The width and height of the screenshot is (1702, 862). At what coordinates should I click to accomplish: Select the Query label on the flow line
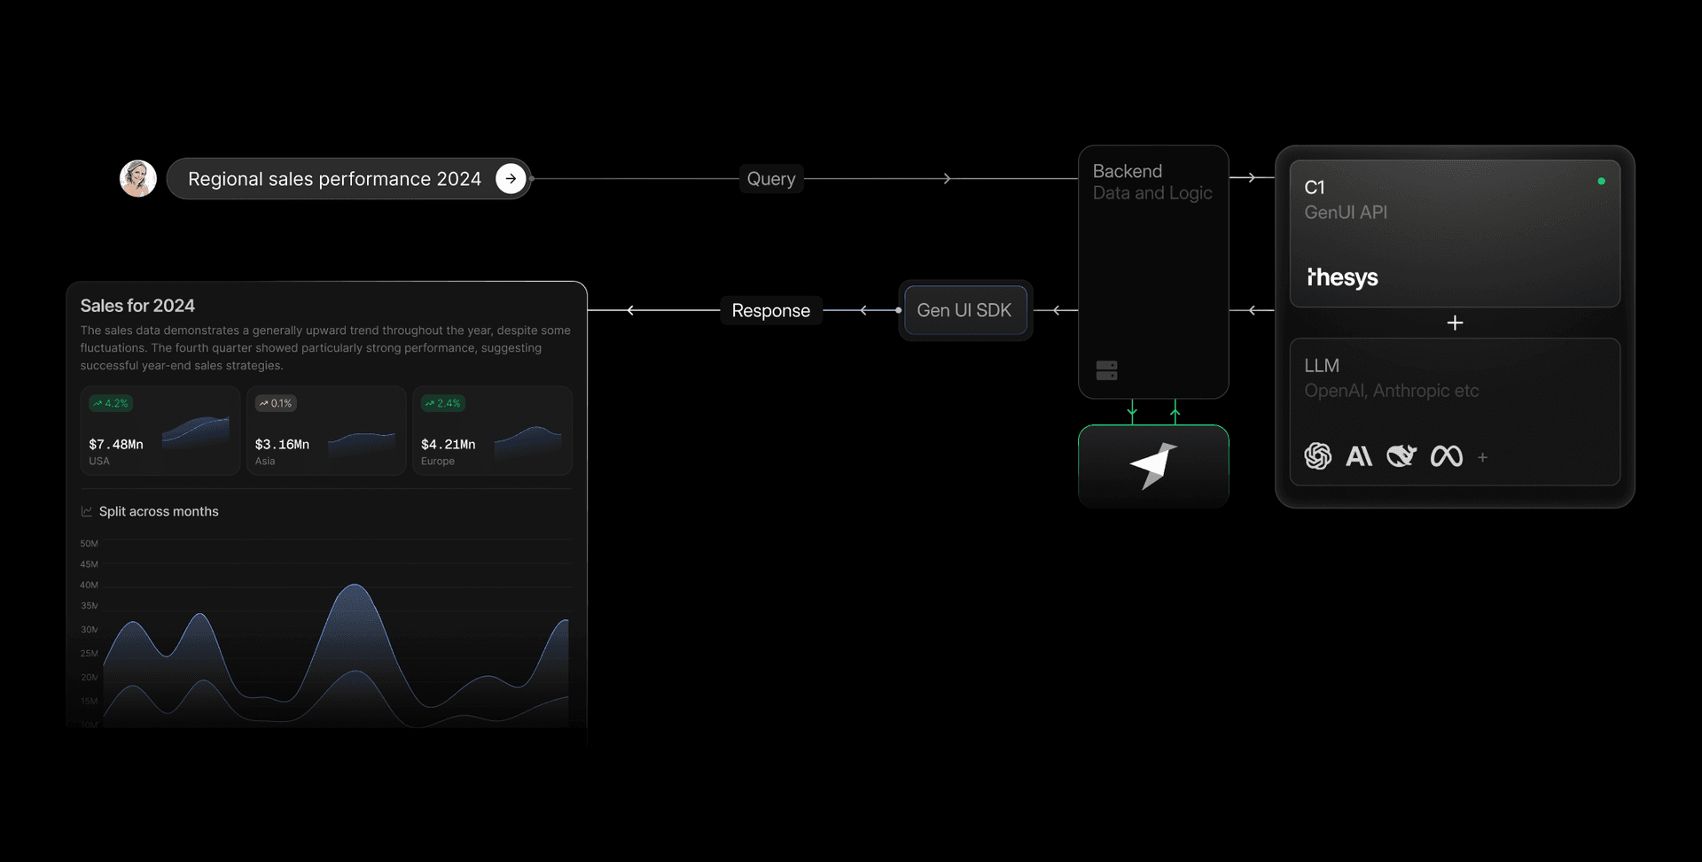pyautogui.click(x=770, y=178)
